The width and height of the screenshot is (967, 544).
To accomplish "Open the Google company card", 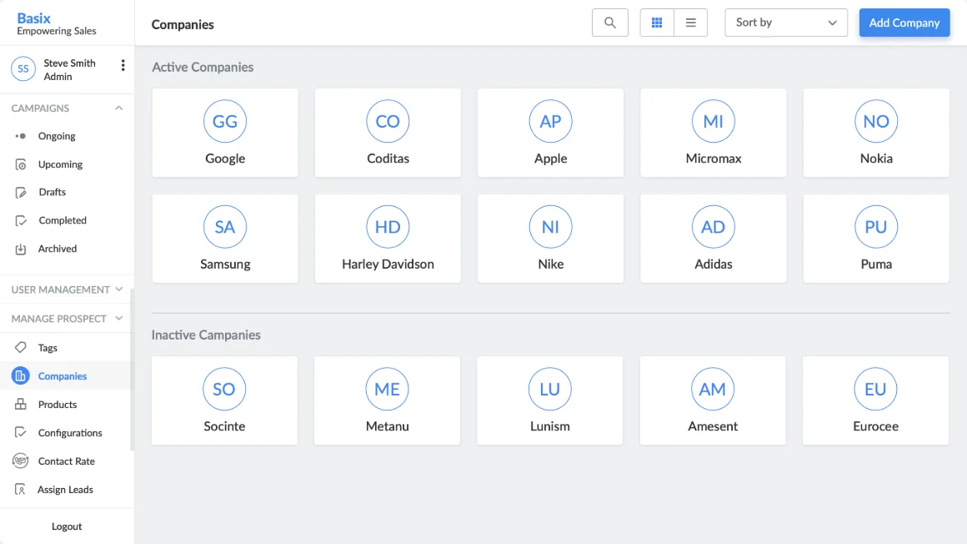I will point(225,133).
